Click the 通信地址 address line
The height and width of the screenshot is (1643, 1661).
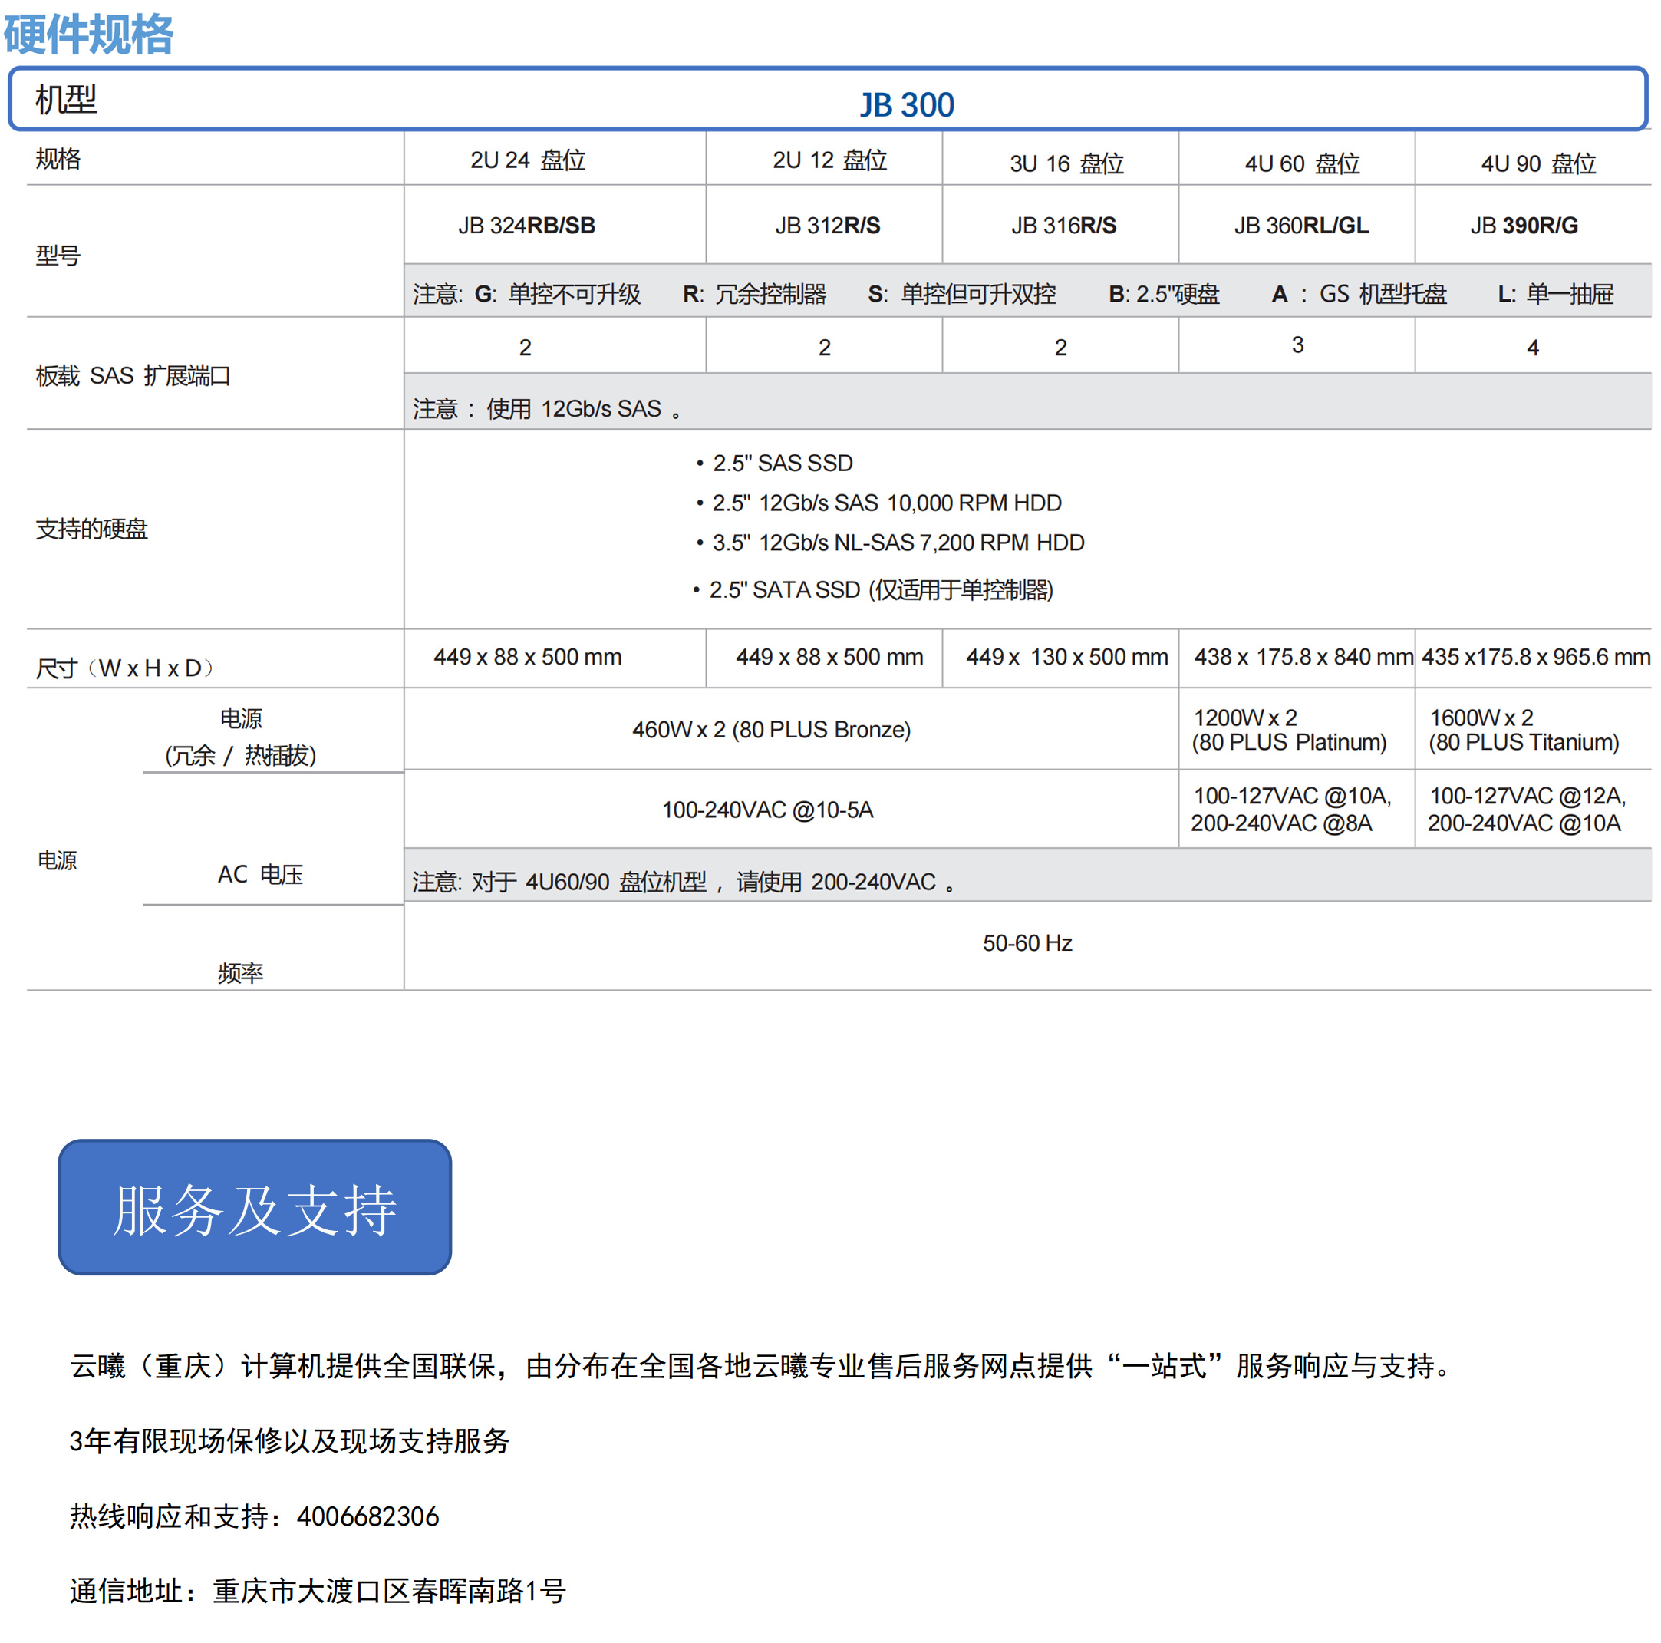[318, 1592]
